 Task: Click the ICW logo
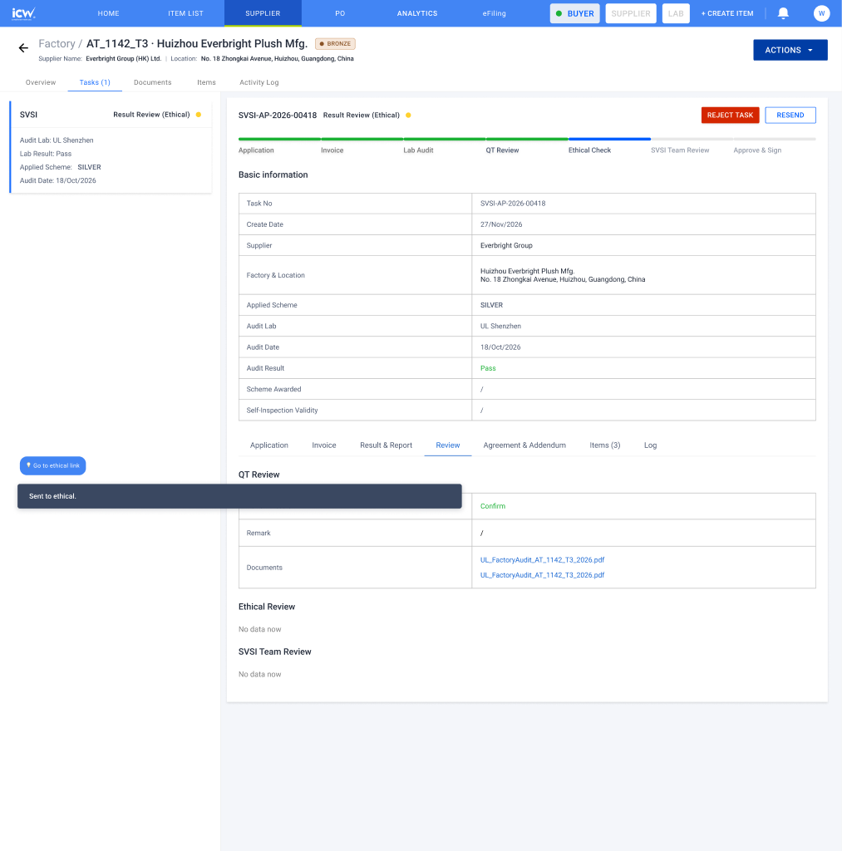(x=23, y=13)
